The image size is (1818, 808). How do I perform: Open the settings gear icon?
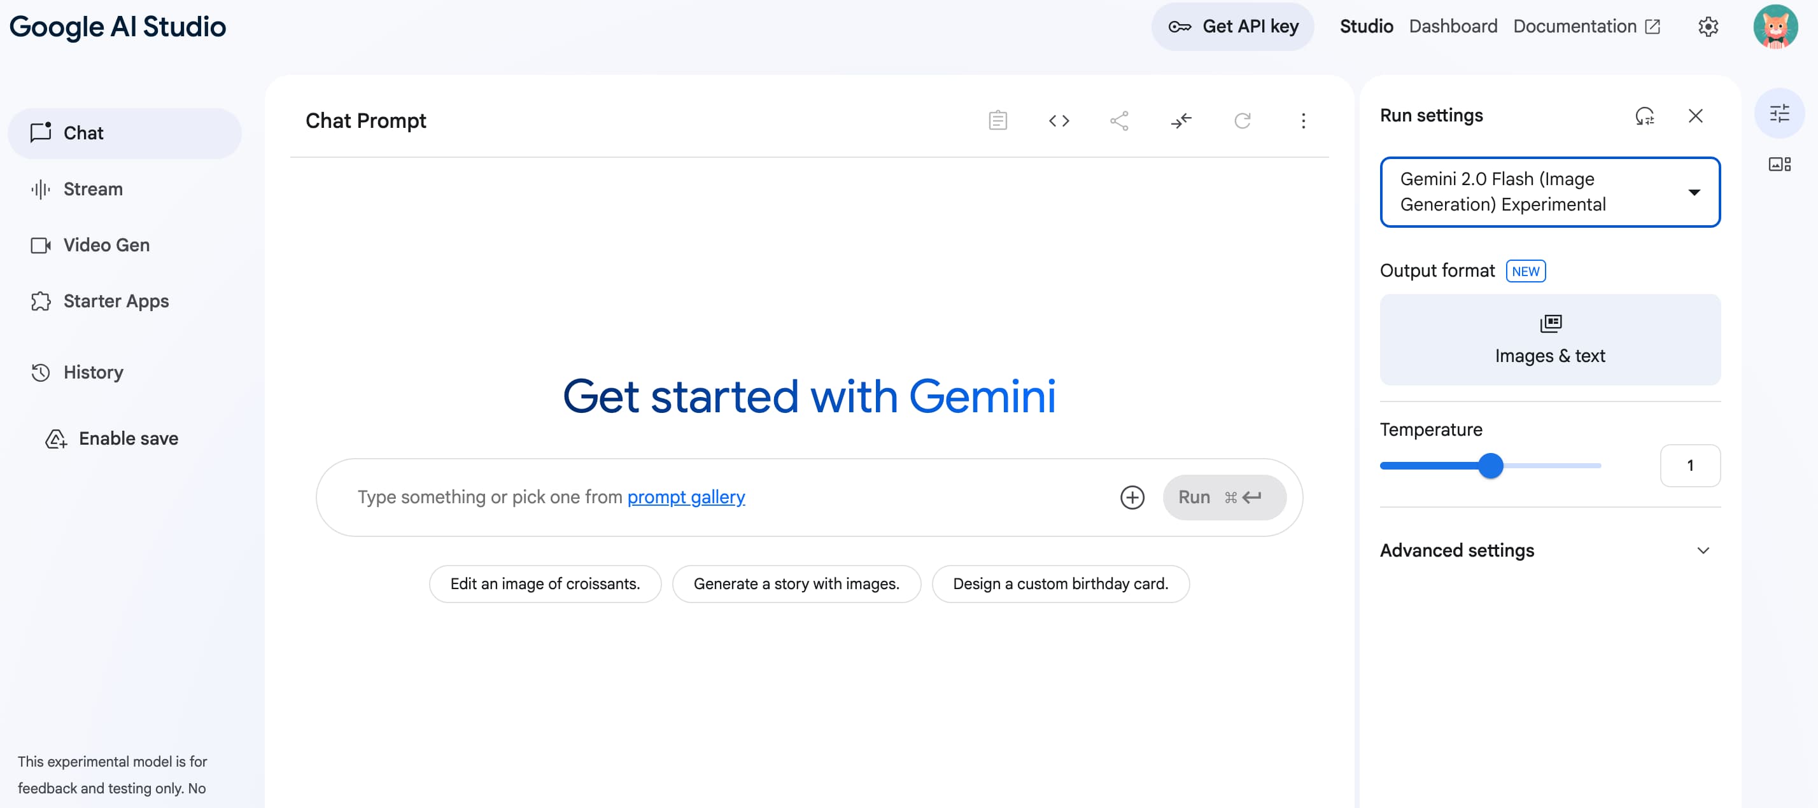1707,27
